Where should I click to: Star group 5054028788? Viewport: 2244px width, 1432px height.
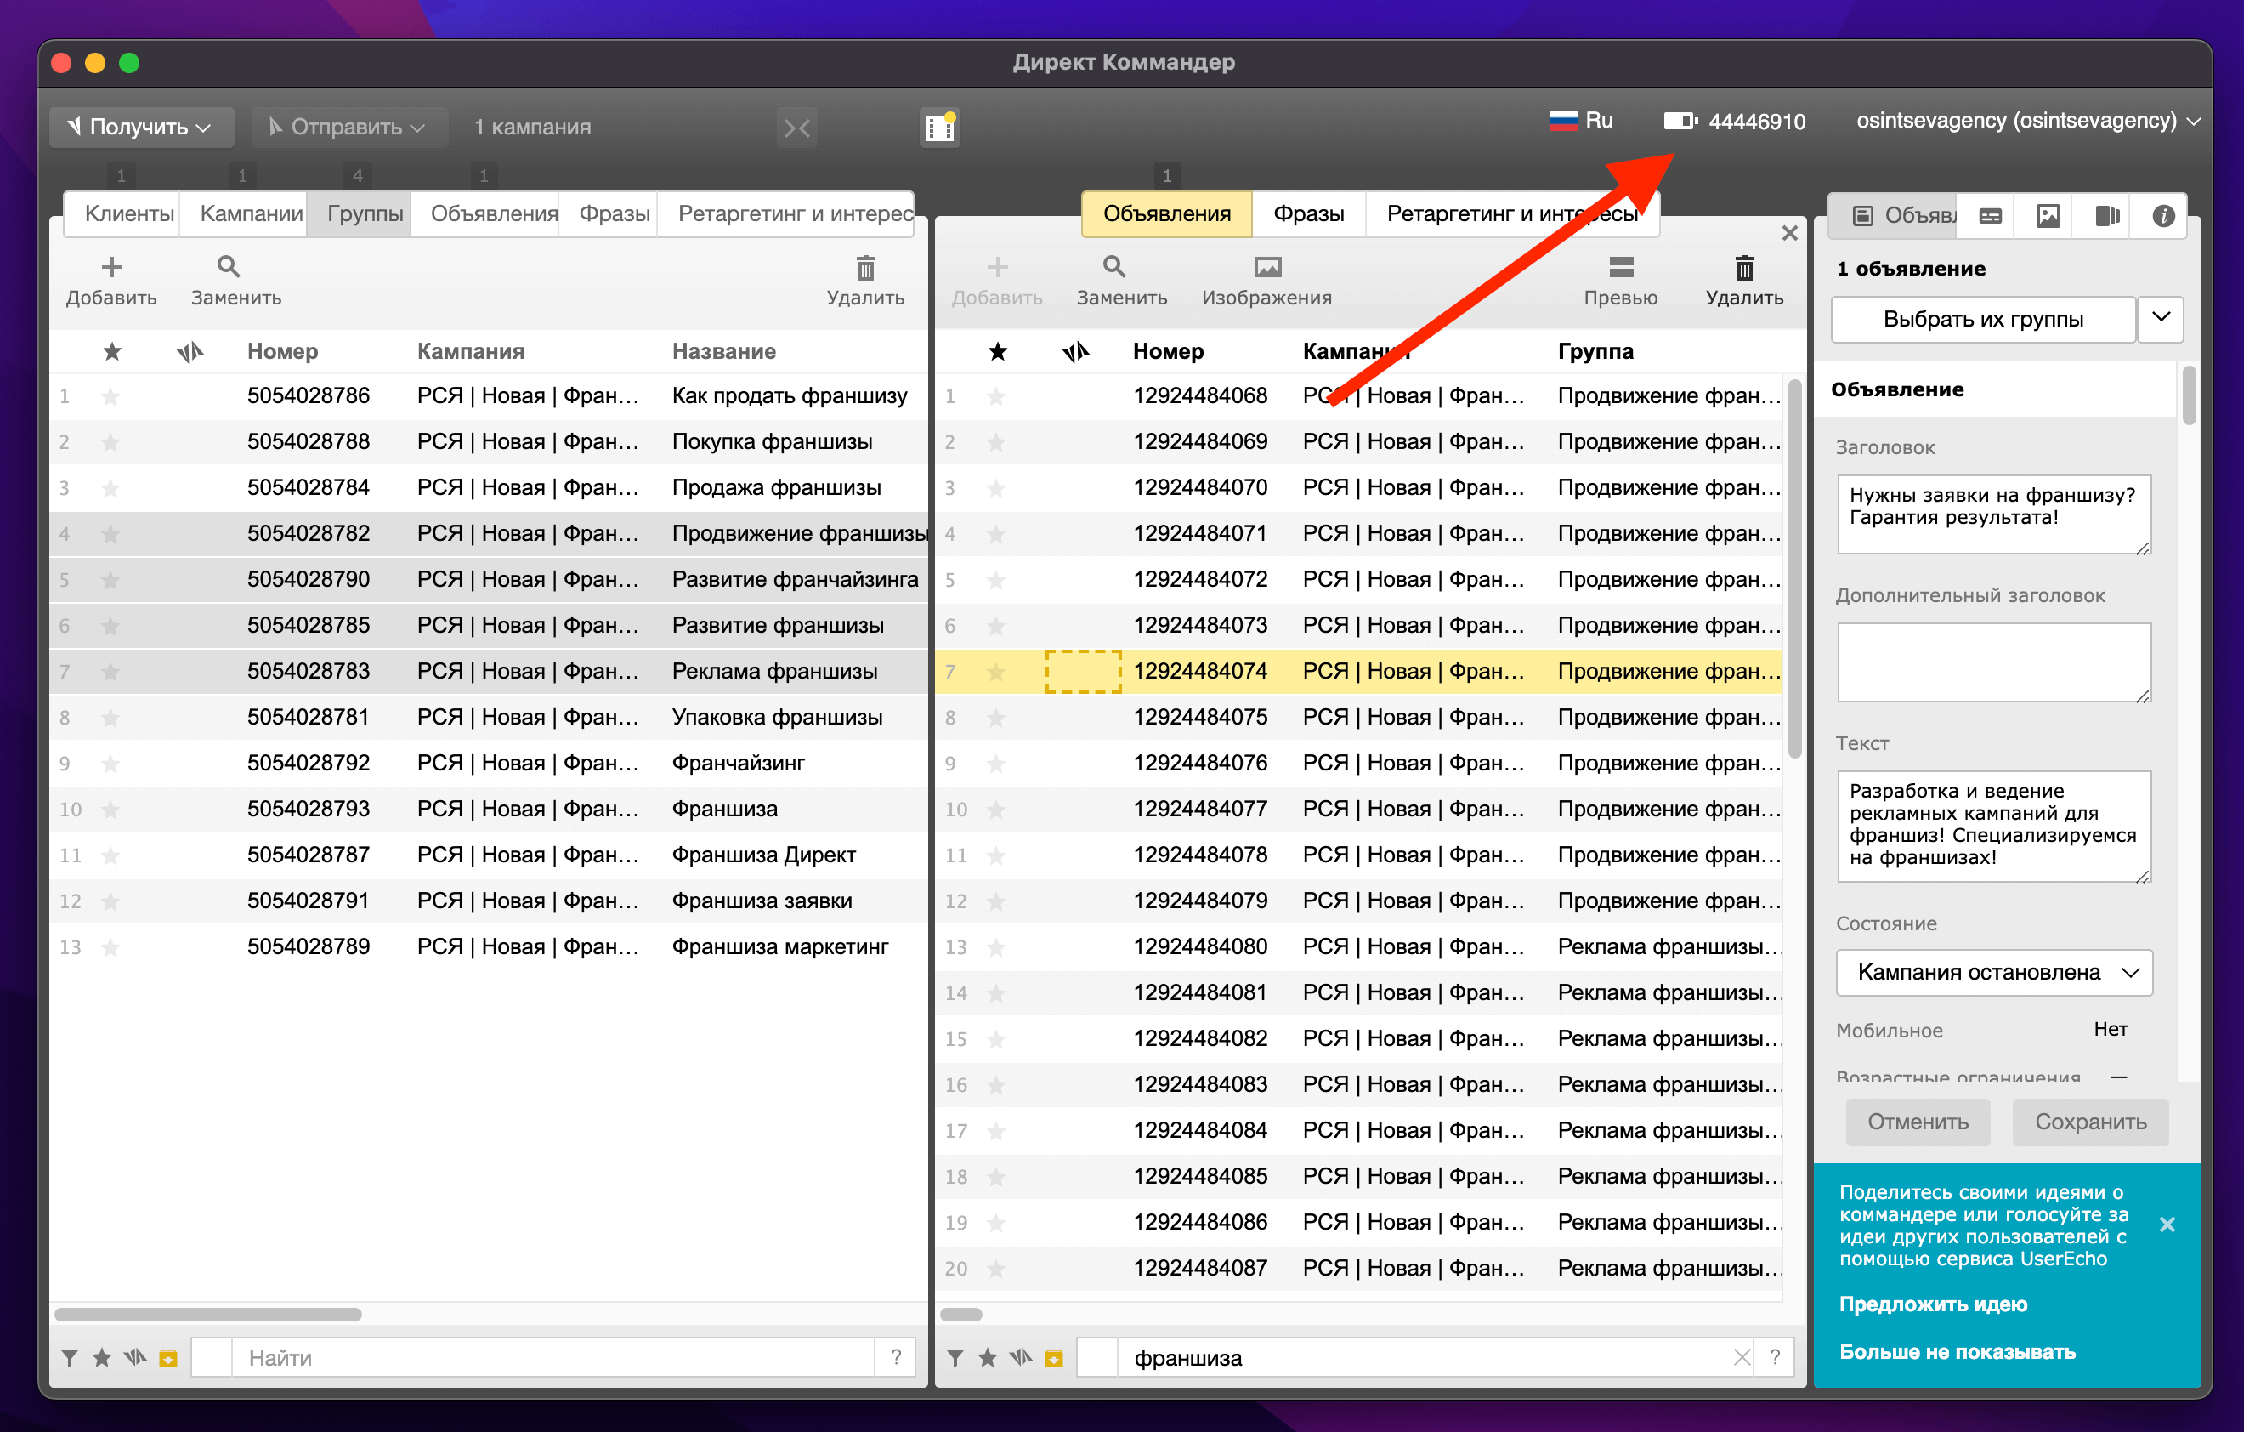click(x=110, y=443)
